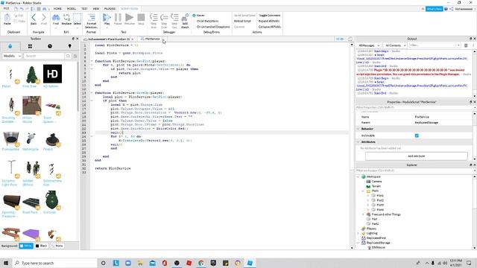The height and width of the screenshot is (268, 477).
Task: Switch to the HOME ribbon tab
Action: tap(57, 8)
